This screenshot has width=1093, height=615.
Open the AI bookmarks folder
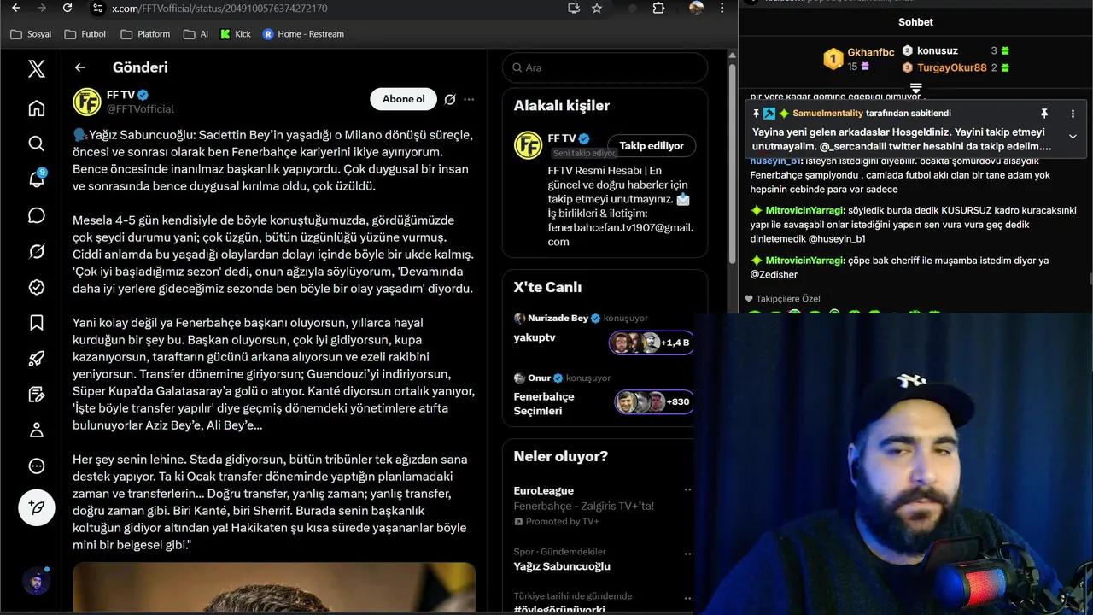point(196,34)
